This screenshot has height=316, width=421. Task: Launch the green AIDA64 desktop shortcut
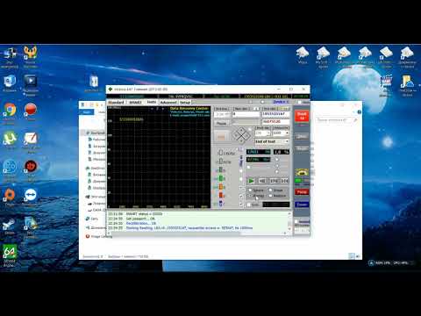(10, 252)
